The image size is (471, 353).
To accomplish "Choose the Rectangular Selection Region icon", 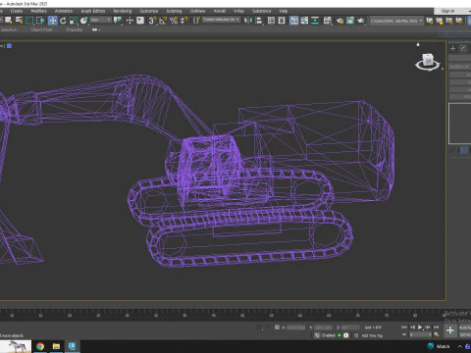I will (x=29, y=21).
